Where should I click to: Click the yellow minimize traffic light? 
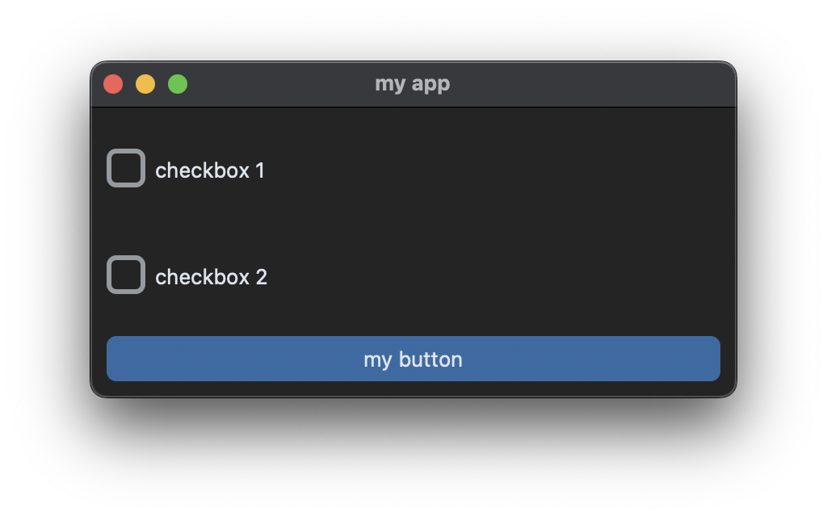coord(145,83)
